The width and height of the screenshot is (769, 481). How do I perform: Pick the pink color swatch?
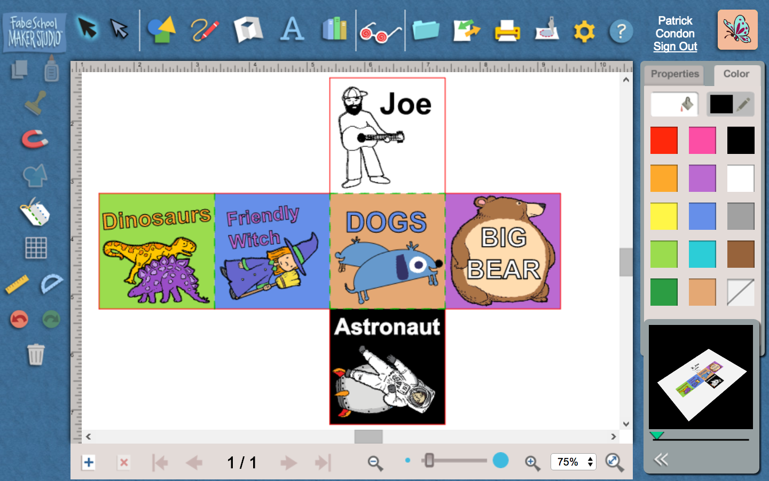[x=702, y=140]
